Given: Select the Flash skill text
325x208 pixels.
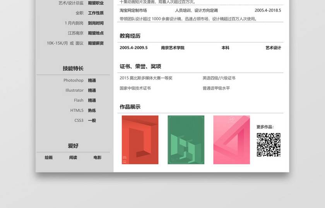Looking at the screenshot, I should [79, 100].
